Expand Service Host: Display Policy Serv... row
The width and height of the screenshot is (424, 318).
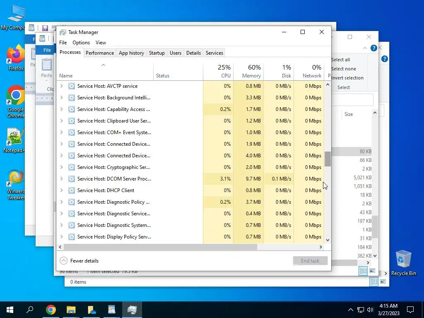click(x=62, y=237)
